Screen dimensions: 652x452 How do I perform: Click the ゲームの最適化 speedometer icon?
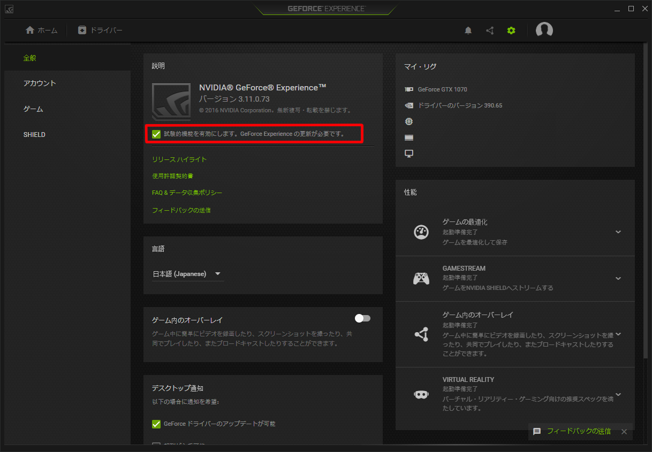coord(421,232)
